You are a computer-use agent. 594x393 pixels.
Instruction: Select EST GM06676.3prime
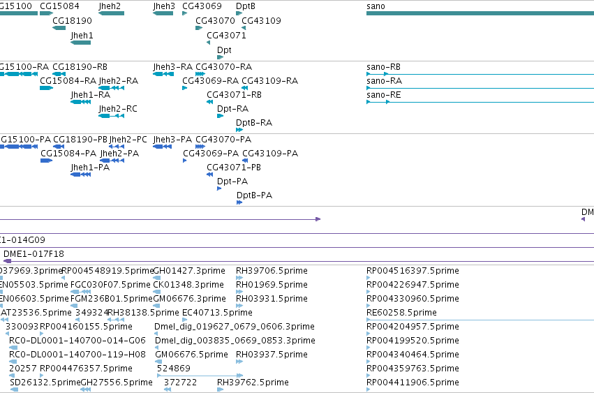189,299
